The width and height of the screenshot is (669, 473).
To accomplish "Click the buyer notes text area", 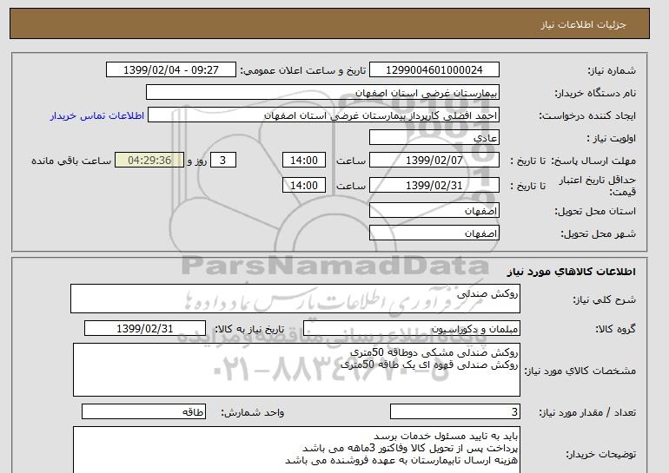I will 296,450.
